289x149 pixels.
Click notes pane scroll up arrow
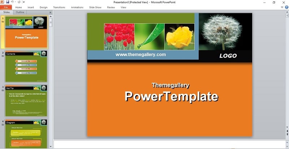click(287, 142)
